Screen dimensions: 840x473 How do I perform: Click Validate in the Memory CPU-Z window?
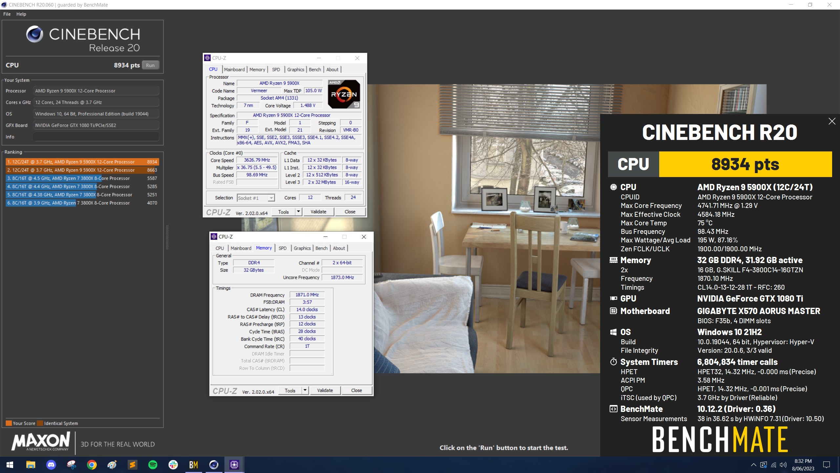(325, 390)
